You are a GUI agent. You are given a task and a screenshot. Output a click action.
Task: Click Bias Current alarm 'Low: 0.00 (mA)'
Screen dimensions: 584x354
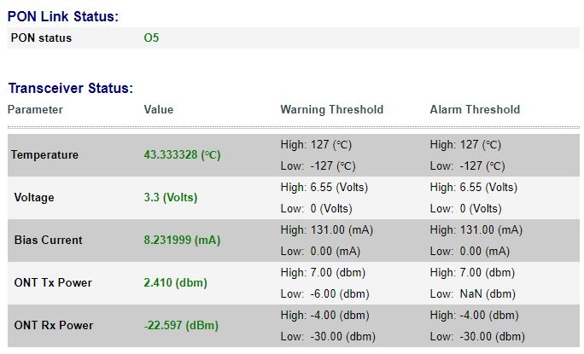[x=470, y=252]
